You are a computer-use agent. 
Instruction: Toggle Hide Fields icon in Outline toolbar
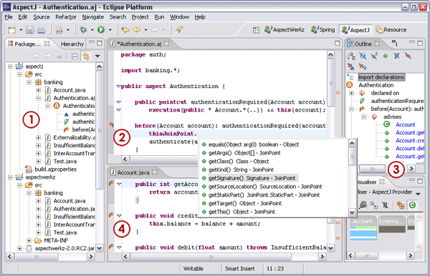tap(363, 56)
